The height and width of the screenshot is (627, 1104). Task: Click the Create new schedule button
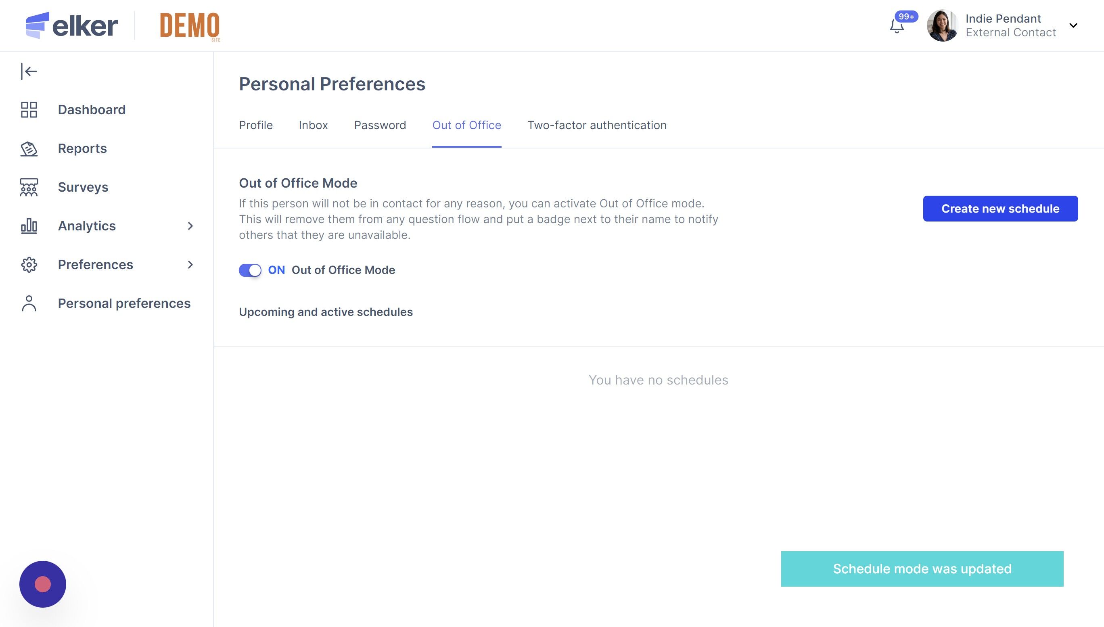coord(1000,209)
